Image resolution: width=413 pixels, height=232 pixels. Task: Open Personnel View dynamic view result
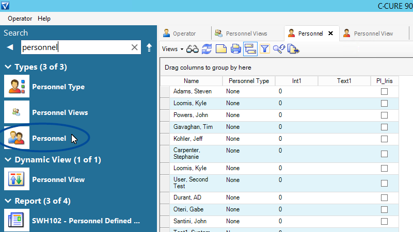[58, 179]
